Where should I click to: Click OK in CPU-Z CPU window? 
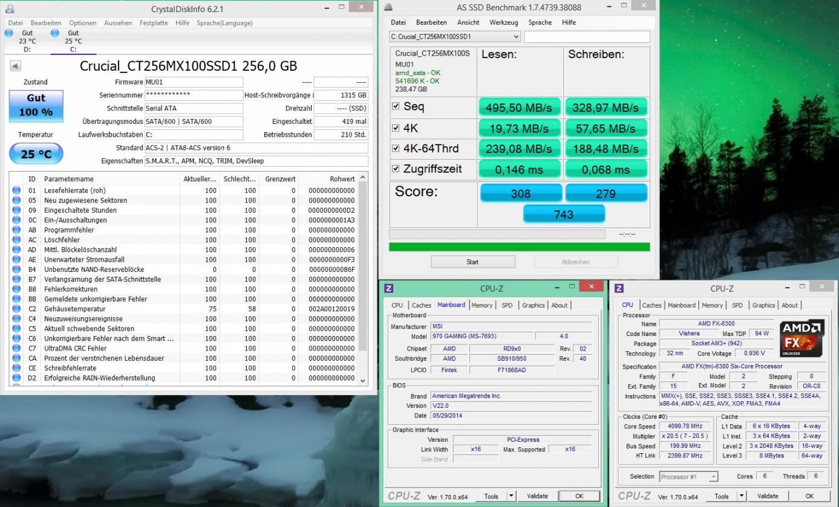click(809, 496)
